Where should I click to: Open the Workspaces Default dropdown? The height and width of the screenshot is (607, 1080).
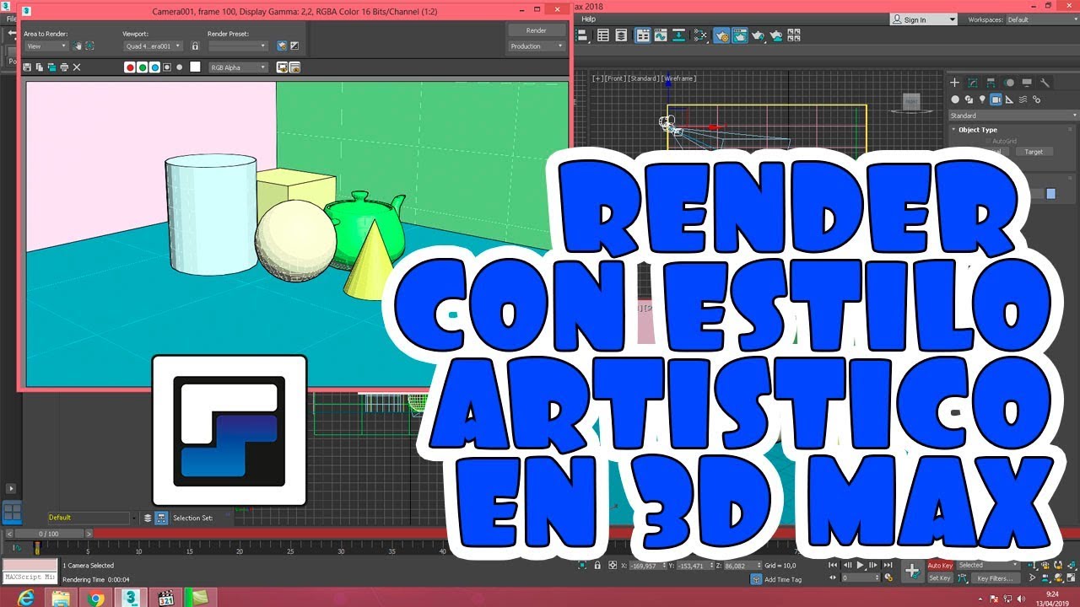tap(1042, 19)
